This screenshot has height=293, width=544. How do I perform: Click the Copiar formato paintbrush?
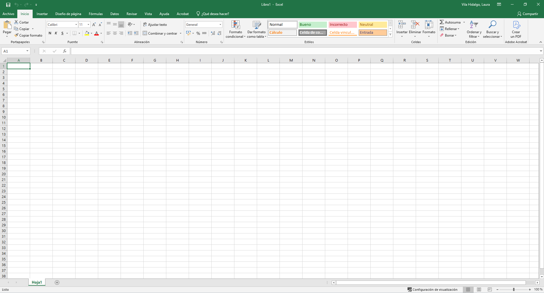tap(17, 35)
